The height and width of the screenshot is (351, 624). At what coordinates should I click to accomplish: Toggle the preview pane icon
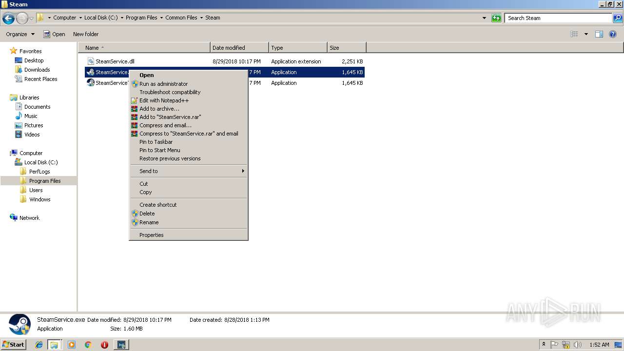(x=599, y=34)
